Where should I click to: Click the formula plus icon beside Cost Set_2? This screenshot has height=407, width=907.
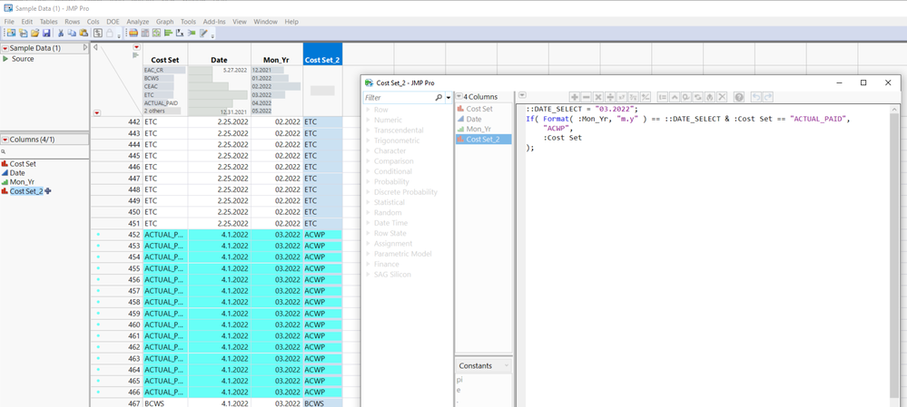pos(48,191)
